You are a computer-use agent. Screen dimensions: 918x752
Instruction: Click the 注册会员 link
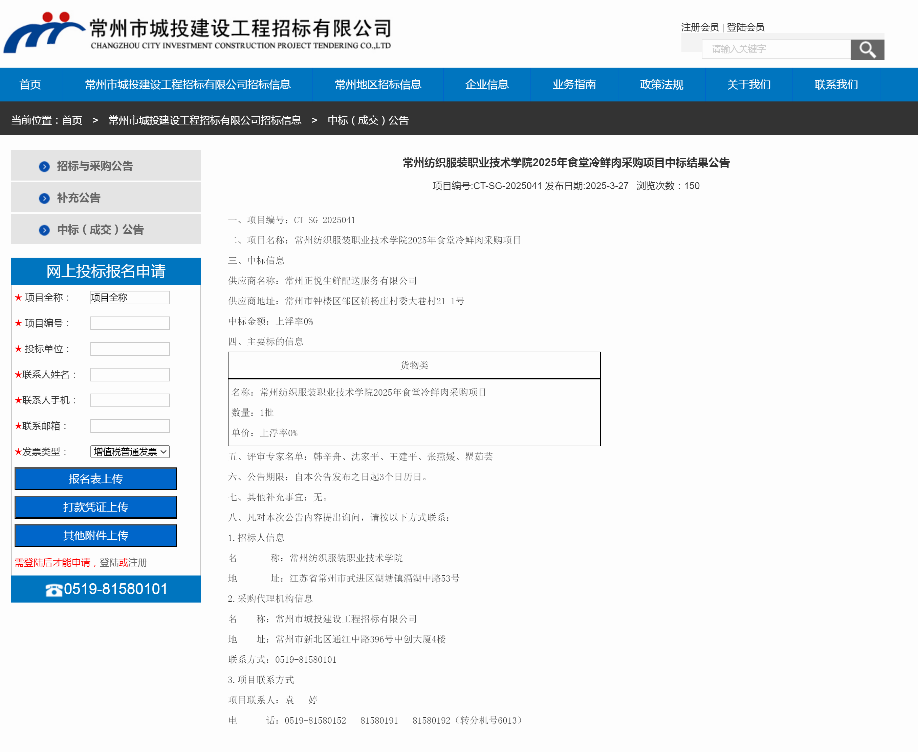(x=699, y=27)
